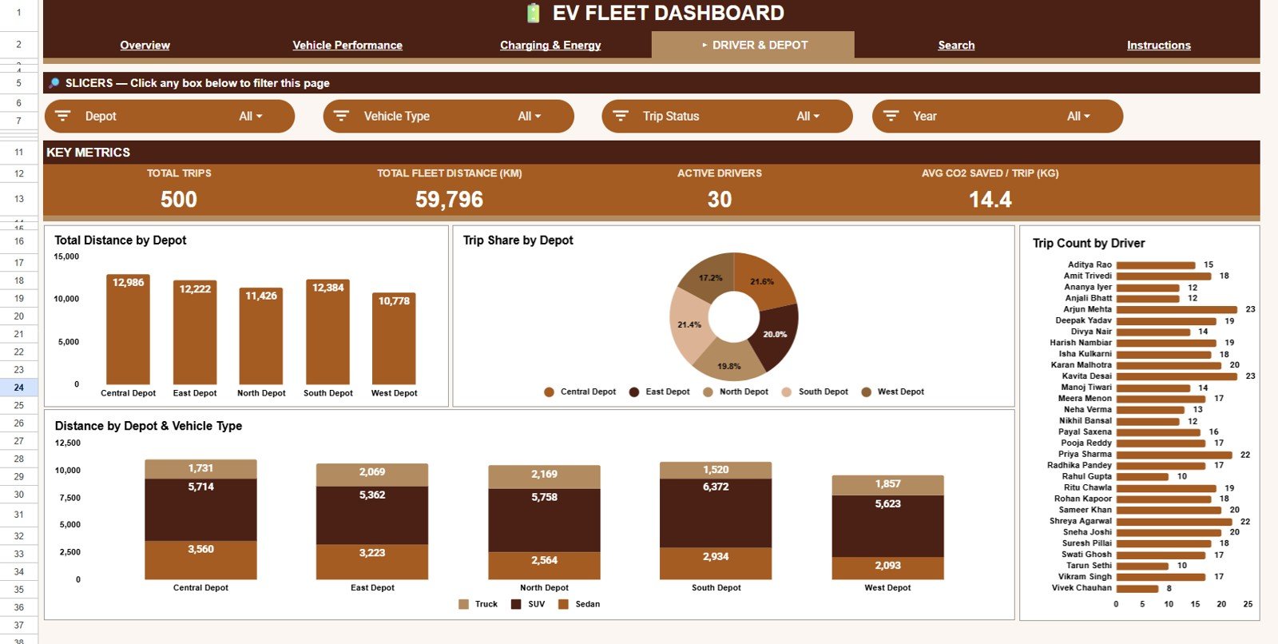This screenshot has width=1278, height=644.
Task: Click the magnifier icon in the Slicers bar
Action: (x=54, y=83)
